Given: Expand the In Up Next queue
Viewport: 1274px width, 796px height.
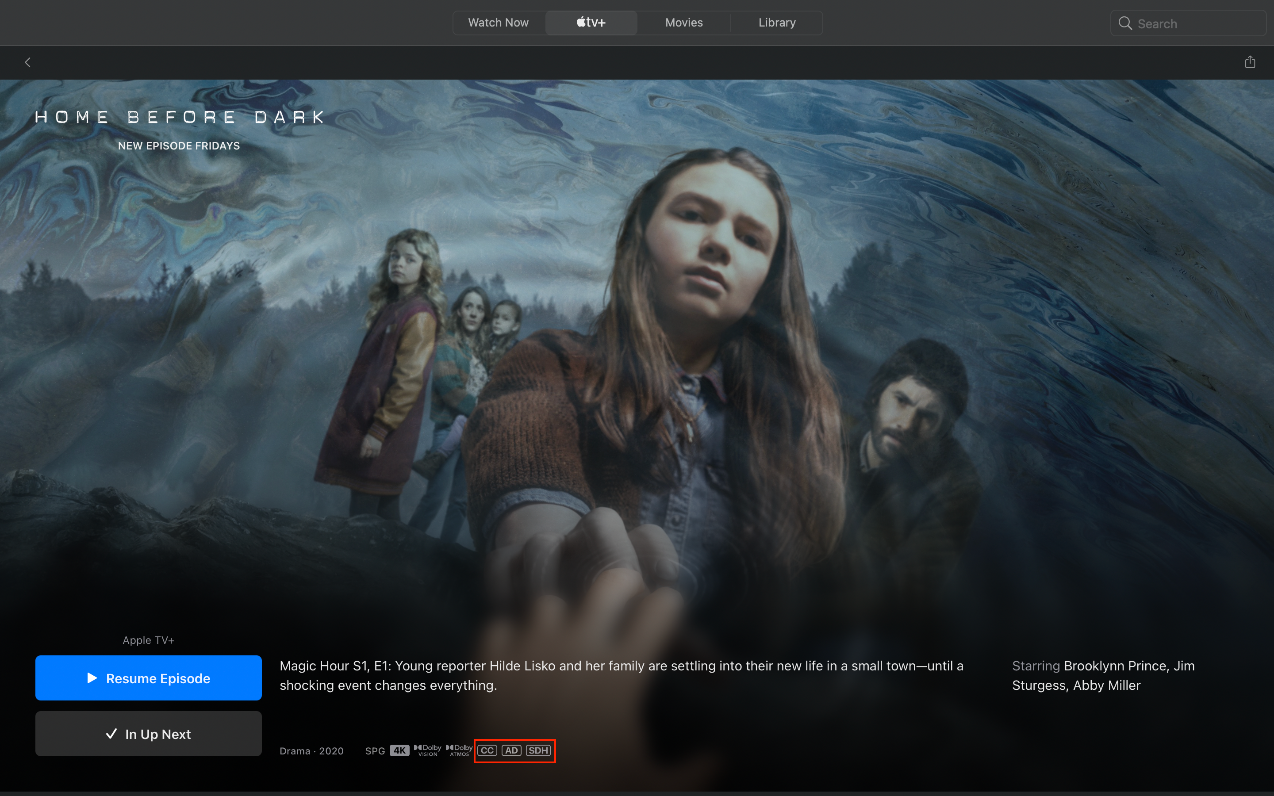Looking at the screenshot, I should pyautogui.click(x=149, y=734).
